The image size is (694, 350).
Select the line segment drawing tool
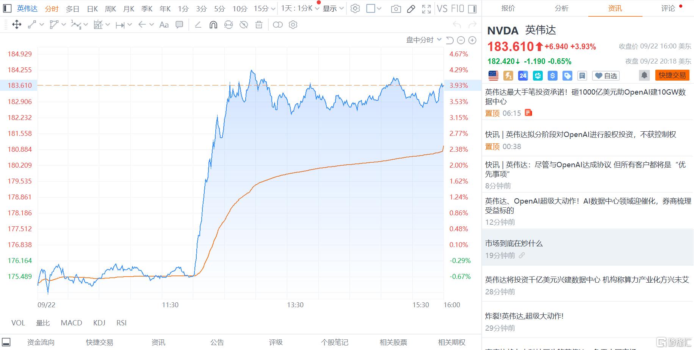coord(32,25)
